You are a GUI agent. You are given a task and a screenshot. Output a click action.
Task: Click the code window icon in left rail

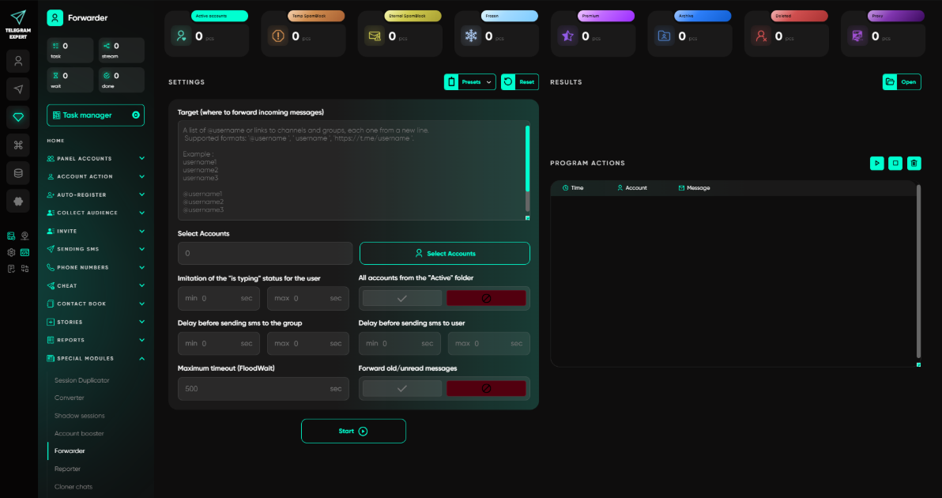(24, 252)
